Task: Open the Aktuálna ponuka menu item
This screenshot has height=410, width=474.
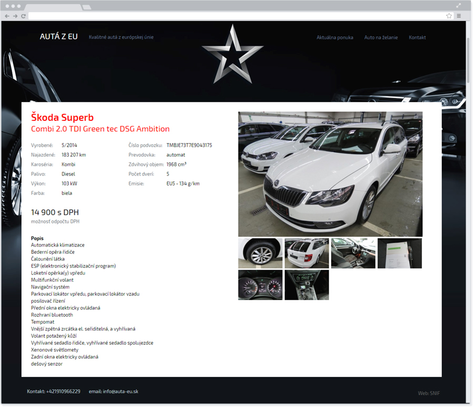Action: 334,38
